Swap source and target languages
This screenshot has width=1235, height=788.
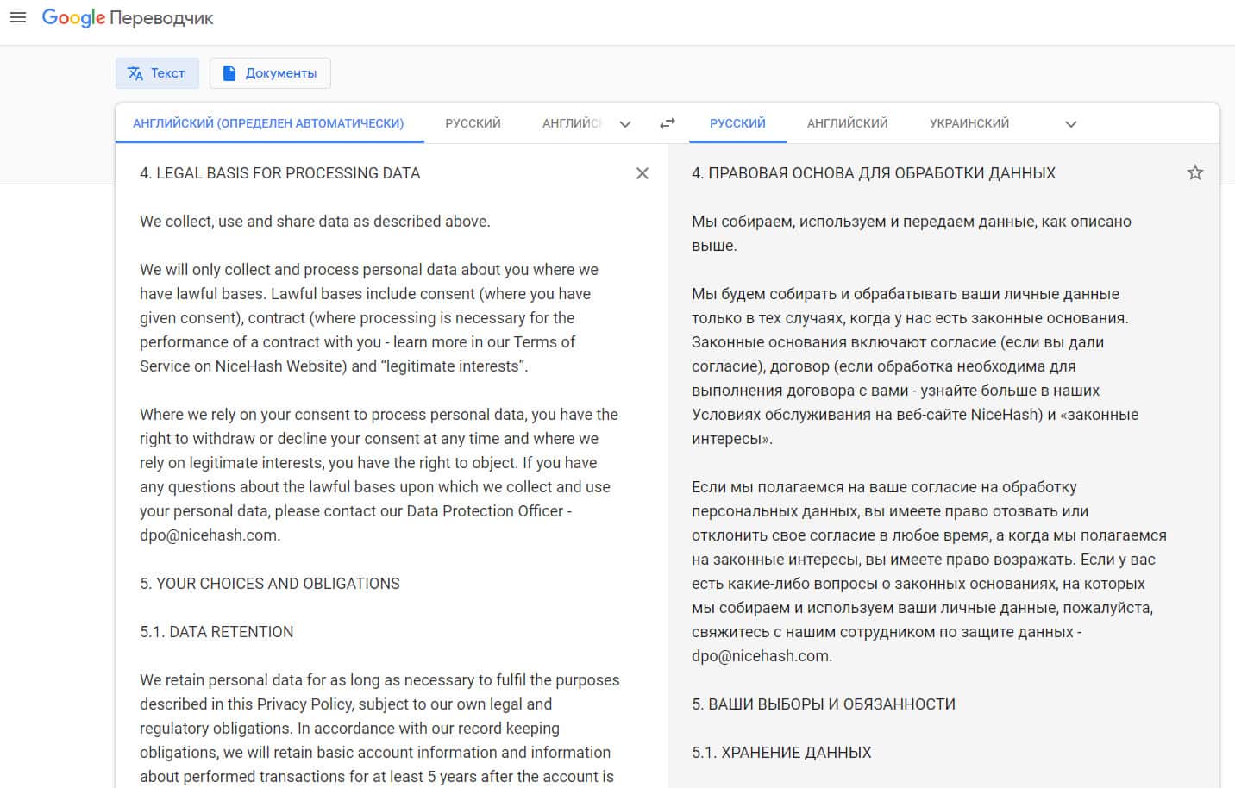[x=667, y=123]
